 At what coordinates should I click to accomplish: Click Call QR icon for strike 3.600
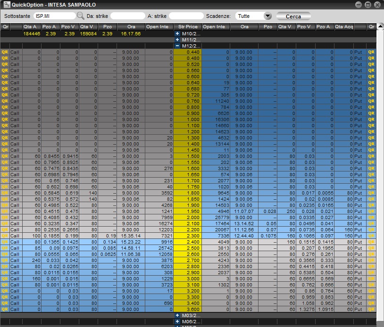(x=5, y=309)
